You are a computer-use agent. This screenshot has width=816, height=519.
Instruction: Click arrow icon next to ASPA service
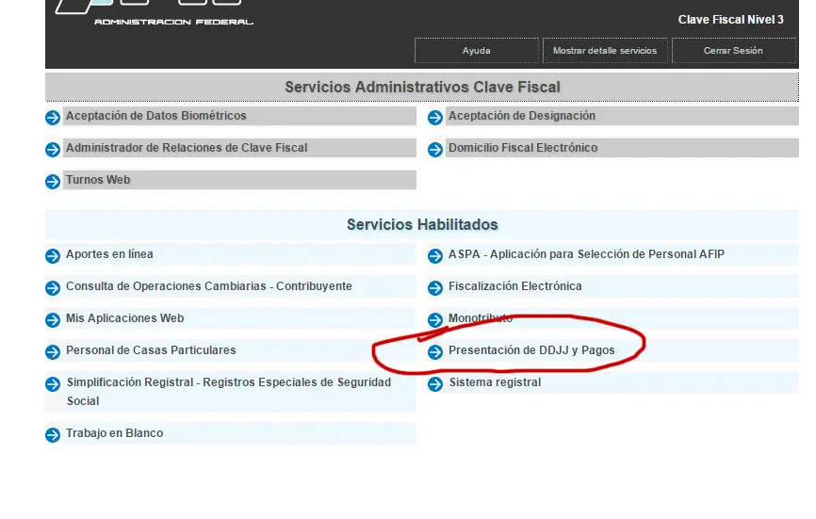(x=435, y=256)
